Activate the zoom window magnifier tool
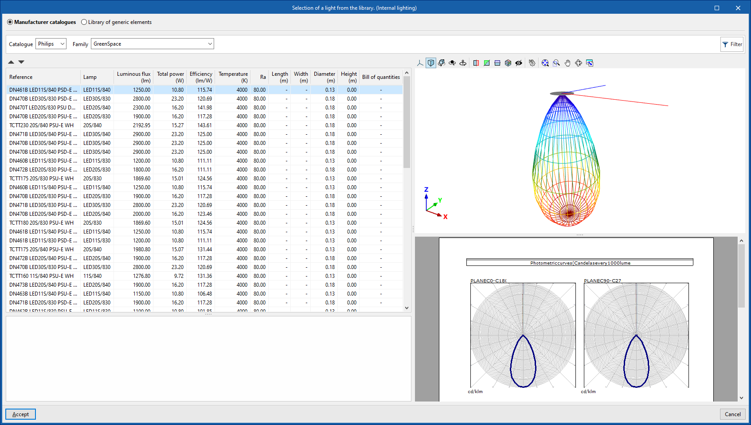The image size is (751, 425). point(556,63)
